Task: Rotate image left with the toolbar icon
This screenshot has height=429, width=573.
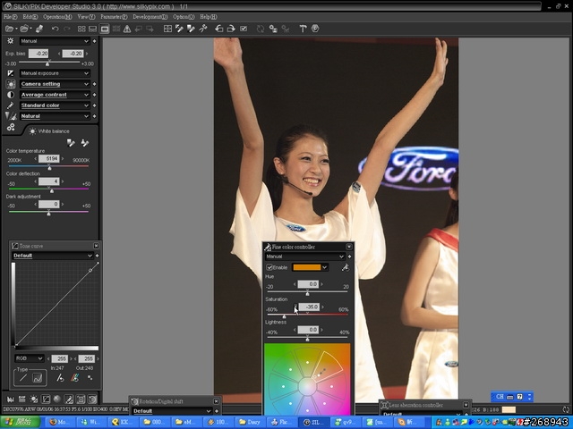Action: (218, 29)
